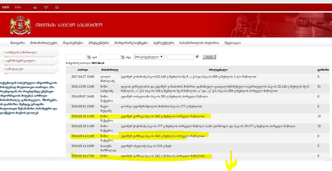Go to the home page icon
The width and height of the screenshot is (332, 171).
pyautogui.click(x=35, y=7)
